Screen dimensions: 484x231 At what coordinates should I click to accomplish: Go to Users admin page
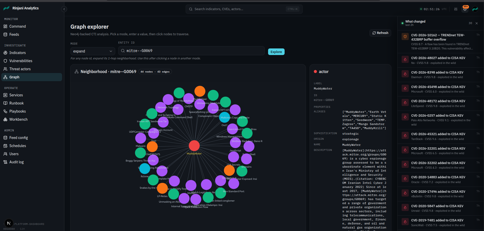click(32, 154)
